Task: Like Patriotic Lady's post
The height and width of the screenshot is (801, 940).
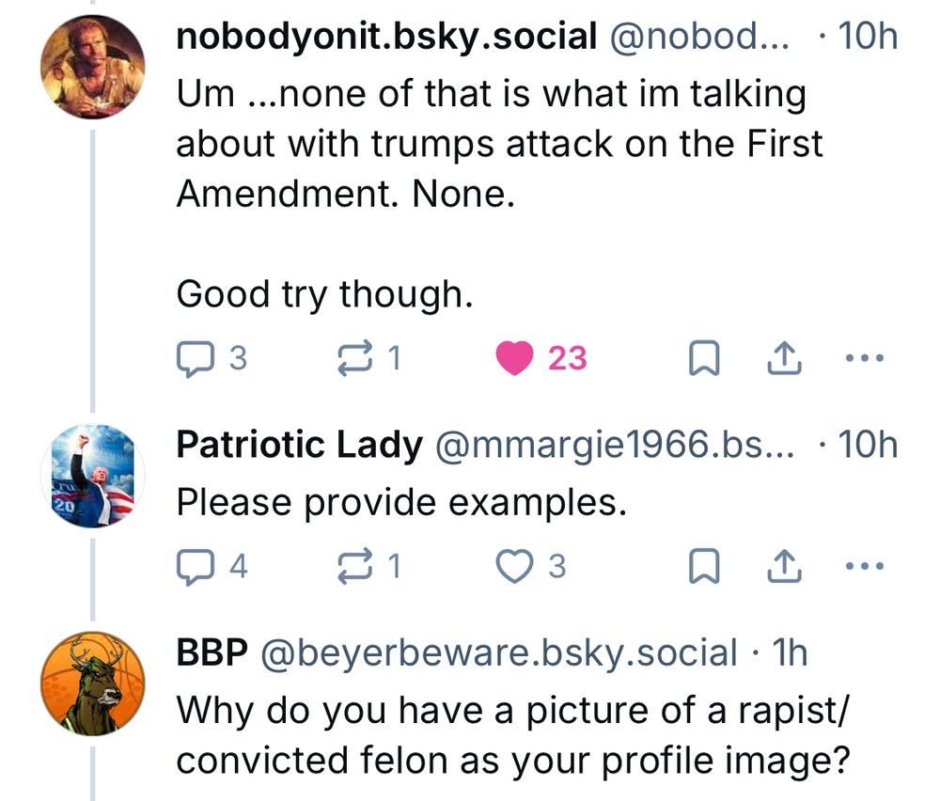Action: (x=514, y=567)
